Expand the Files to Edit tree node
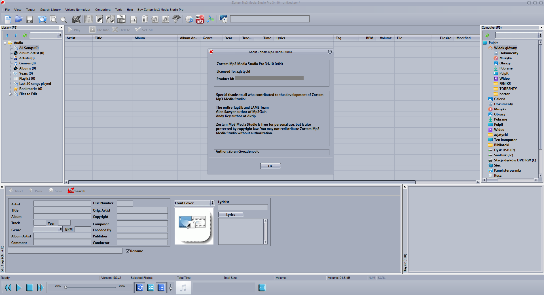544x295 pixels. tap(10, 94)
